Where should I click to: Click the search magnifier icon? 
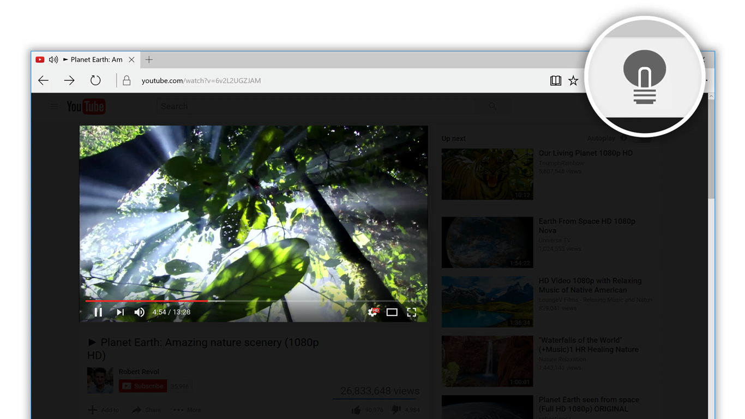tap(492, 106)
